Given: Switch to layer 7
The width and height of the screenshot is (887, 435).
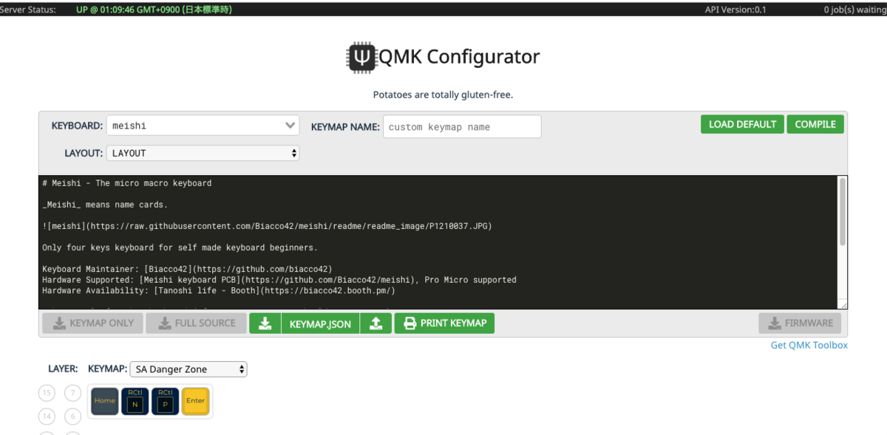Looking at the screenshot, I should (72, 393).
